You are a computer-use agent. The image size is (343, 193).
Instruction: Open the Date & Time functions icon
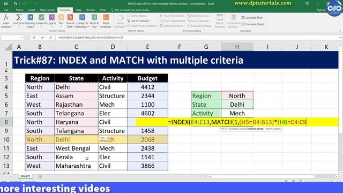(x=70, y=18)
